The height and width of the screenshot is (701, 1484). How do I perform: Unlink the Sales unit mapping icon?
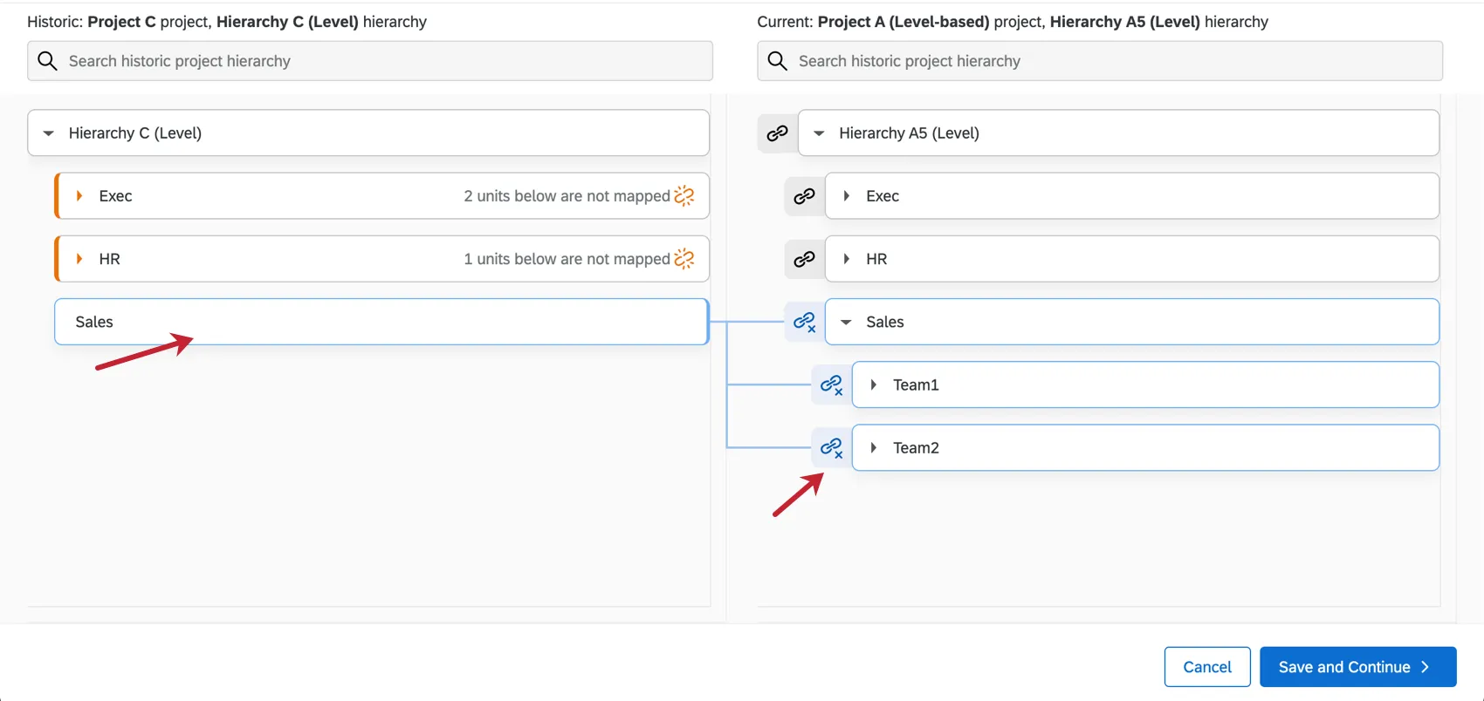(804, 322)
